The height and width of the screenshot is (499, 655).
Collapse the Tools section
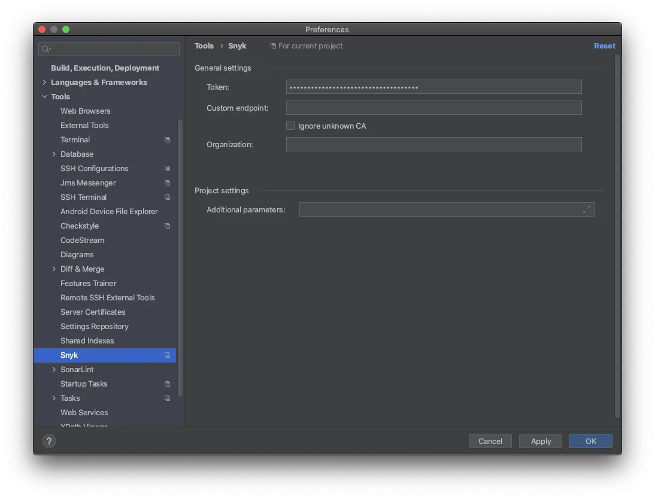[44, 97]
